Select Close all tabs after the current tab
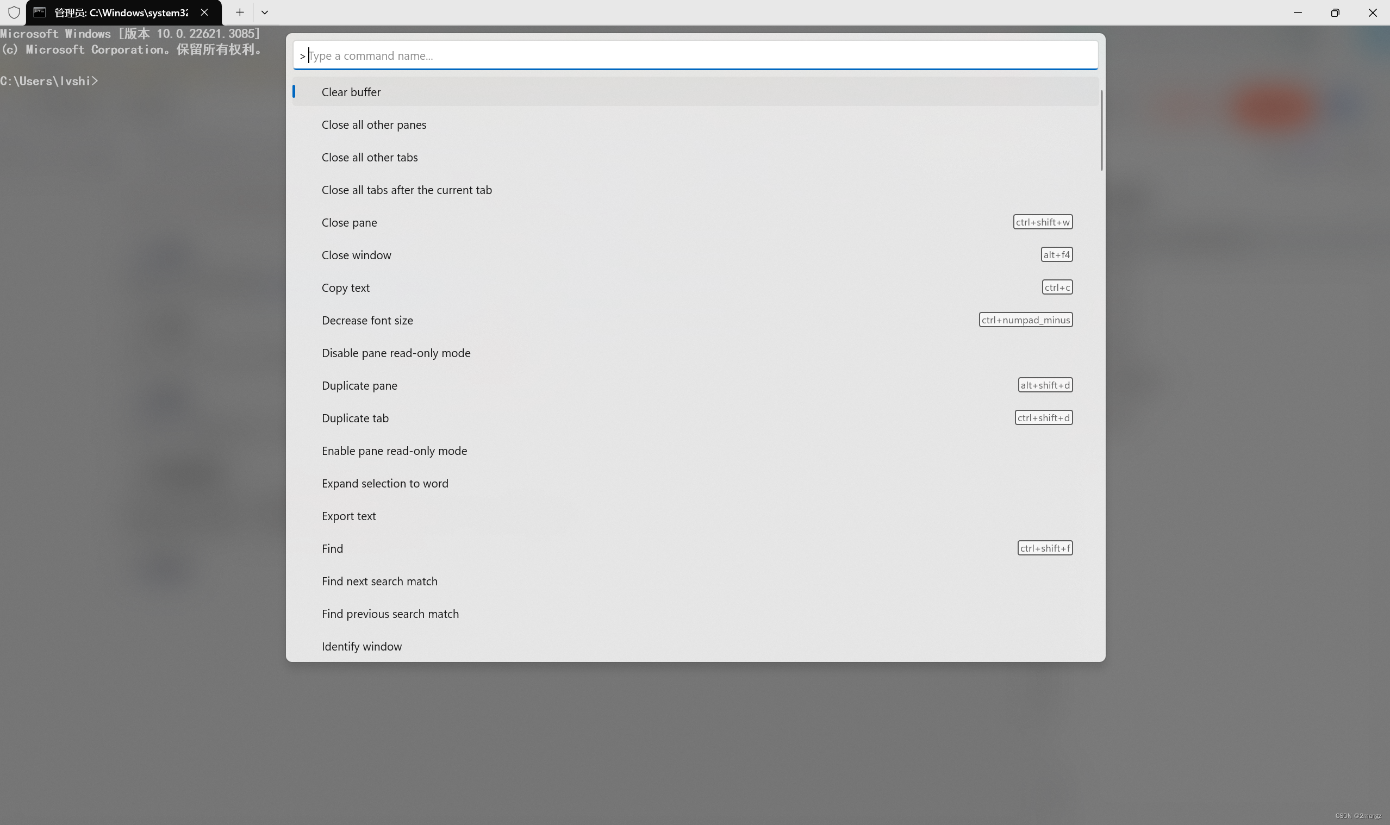Screen dimensions: 1390x825 [x=695, y=190]
